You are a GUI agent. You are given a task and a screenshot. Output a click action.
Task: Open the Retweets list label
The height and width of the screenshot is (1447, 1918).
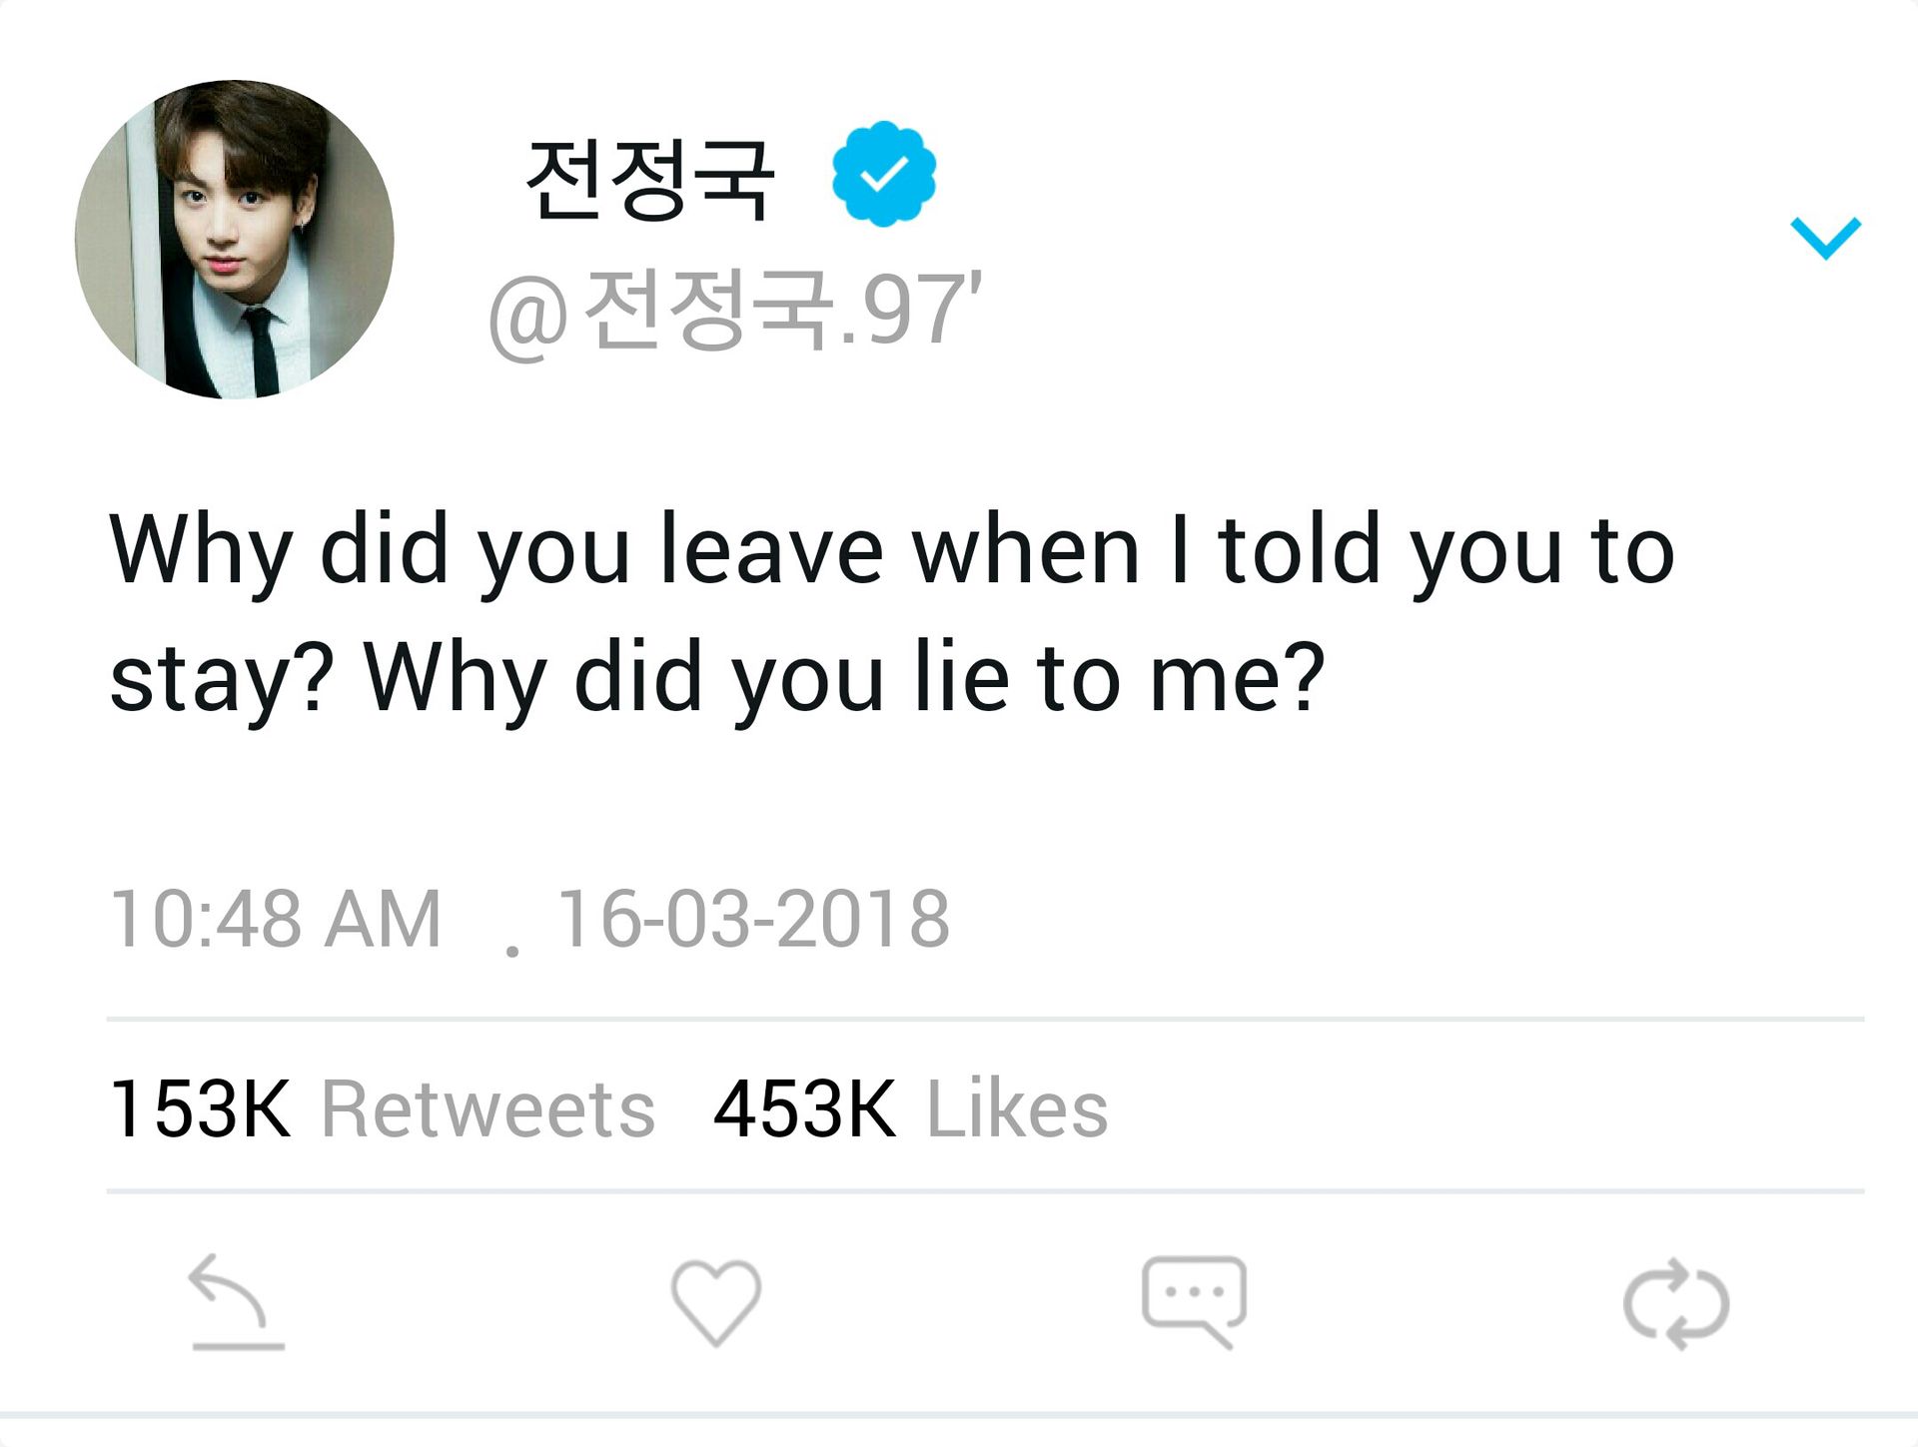(487, 1108)
